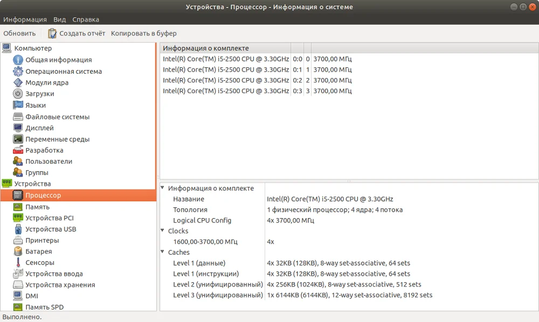This screenshot has width=539, height=322.
Task: Click the Выполнено status bar text
Action: pyautogui.click(x=22, y=317)
